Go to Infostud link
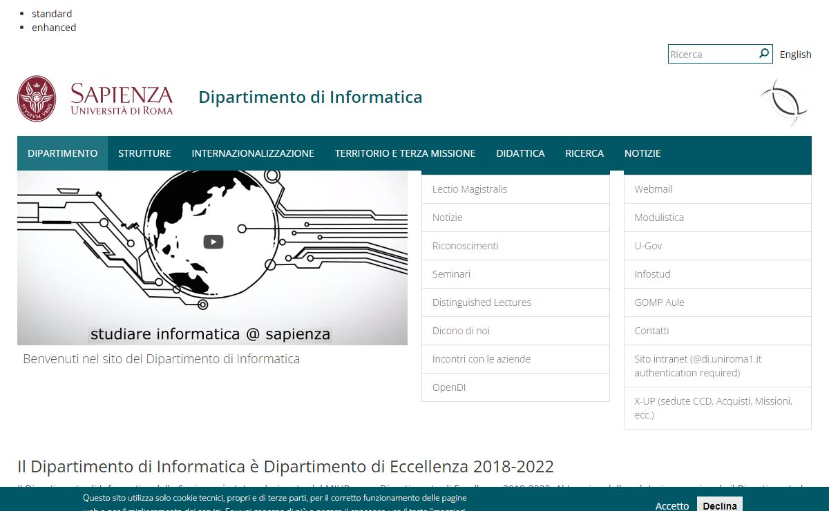The height and width of the screenshot is (511, 829). [x=652, y=274]
